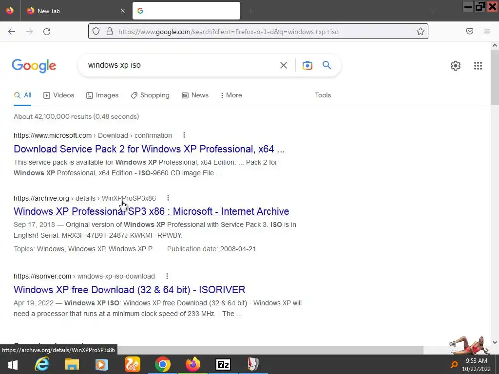The width and height of the screenshot is (499, 374).
Task: Open the Windows Start button
Action: click(x=13, y=364)
